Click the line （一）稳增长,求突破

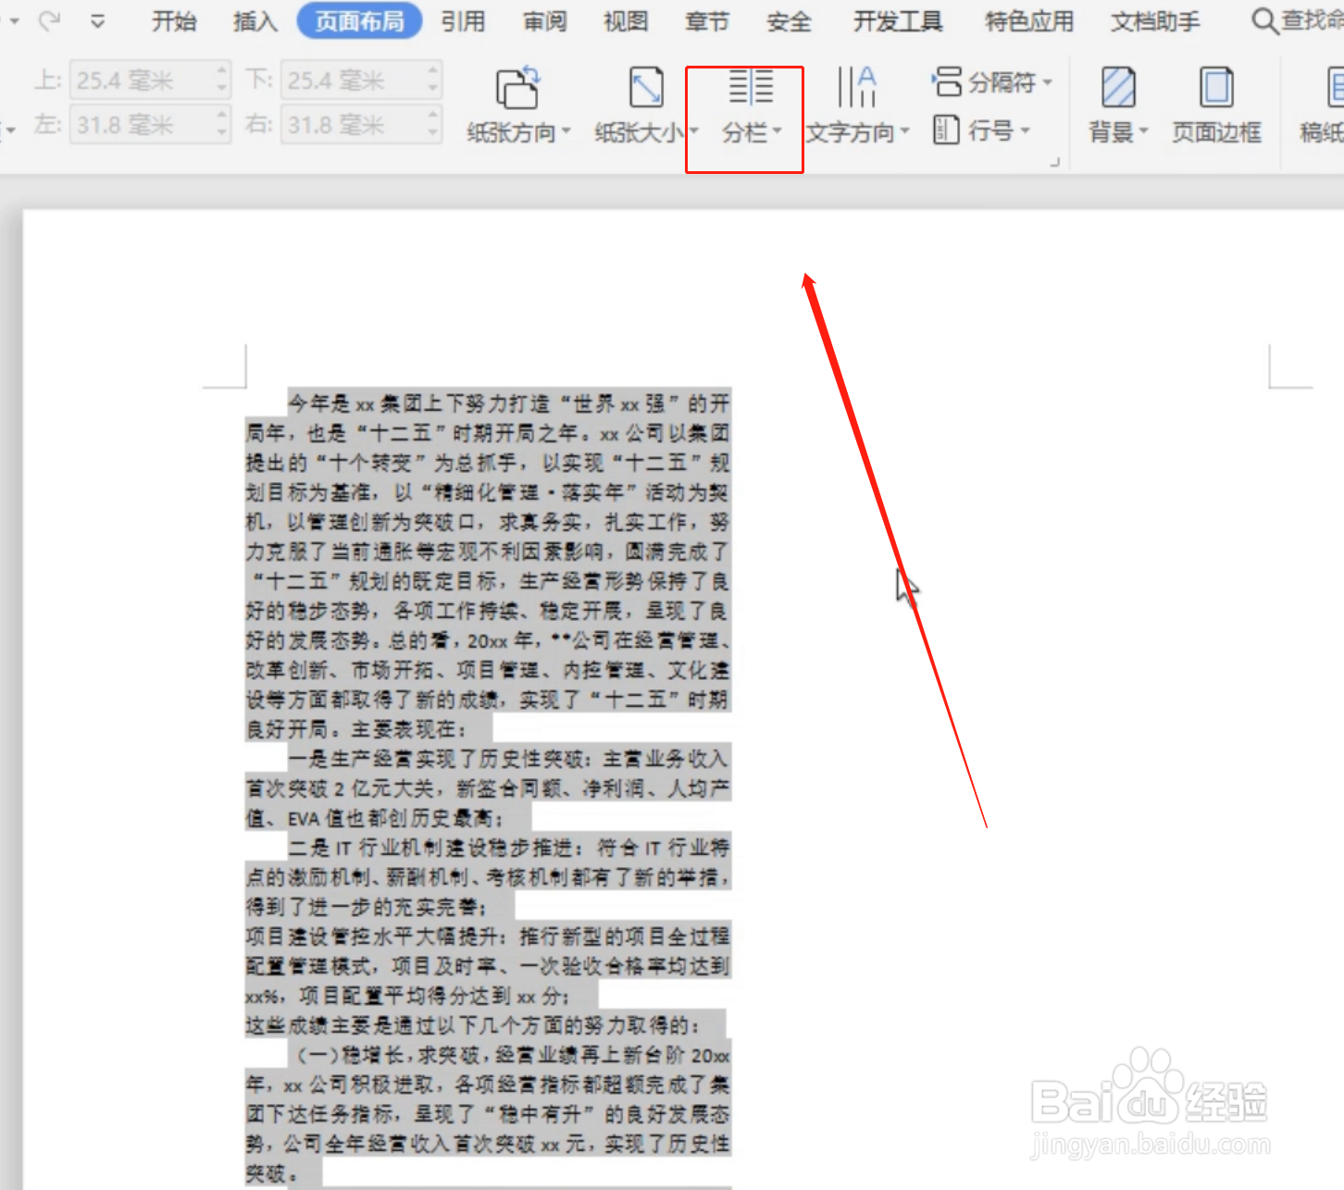click(x=508, y=1055)
